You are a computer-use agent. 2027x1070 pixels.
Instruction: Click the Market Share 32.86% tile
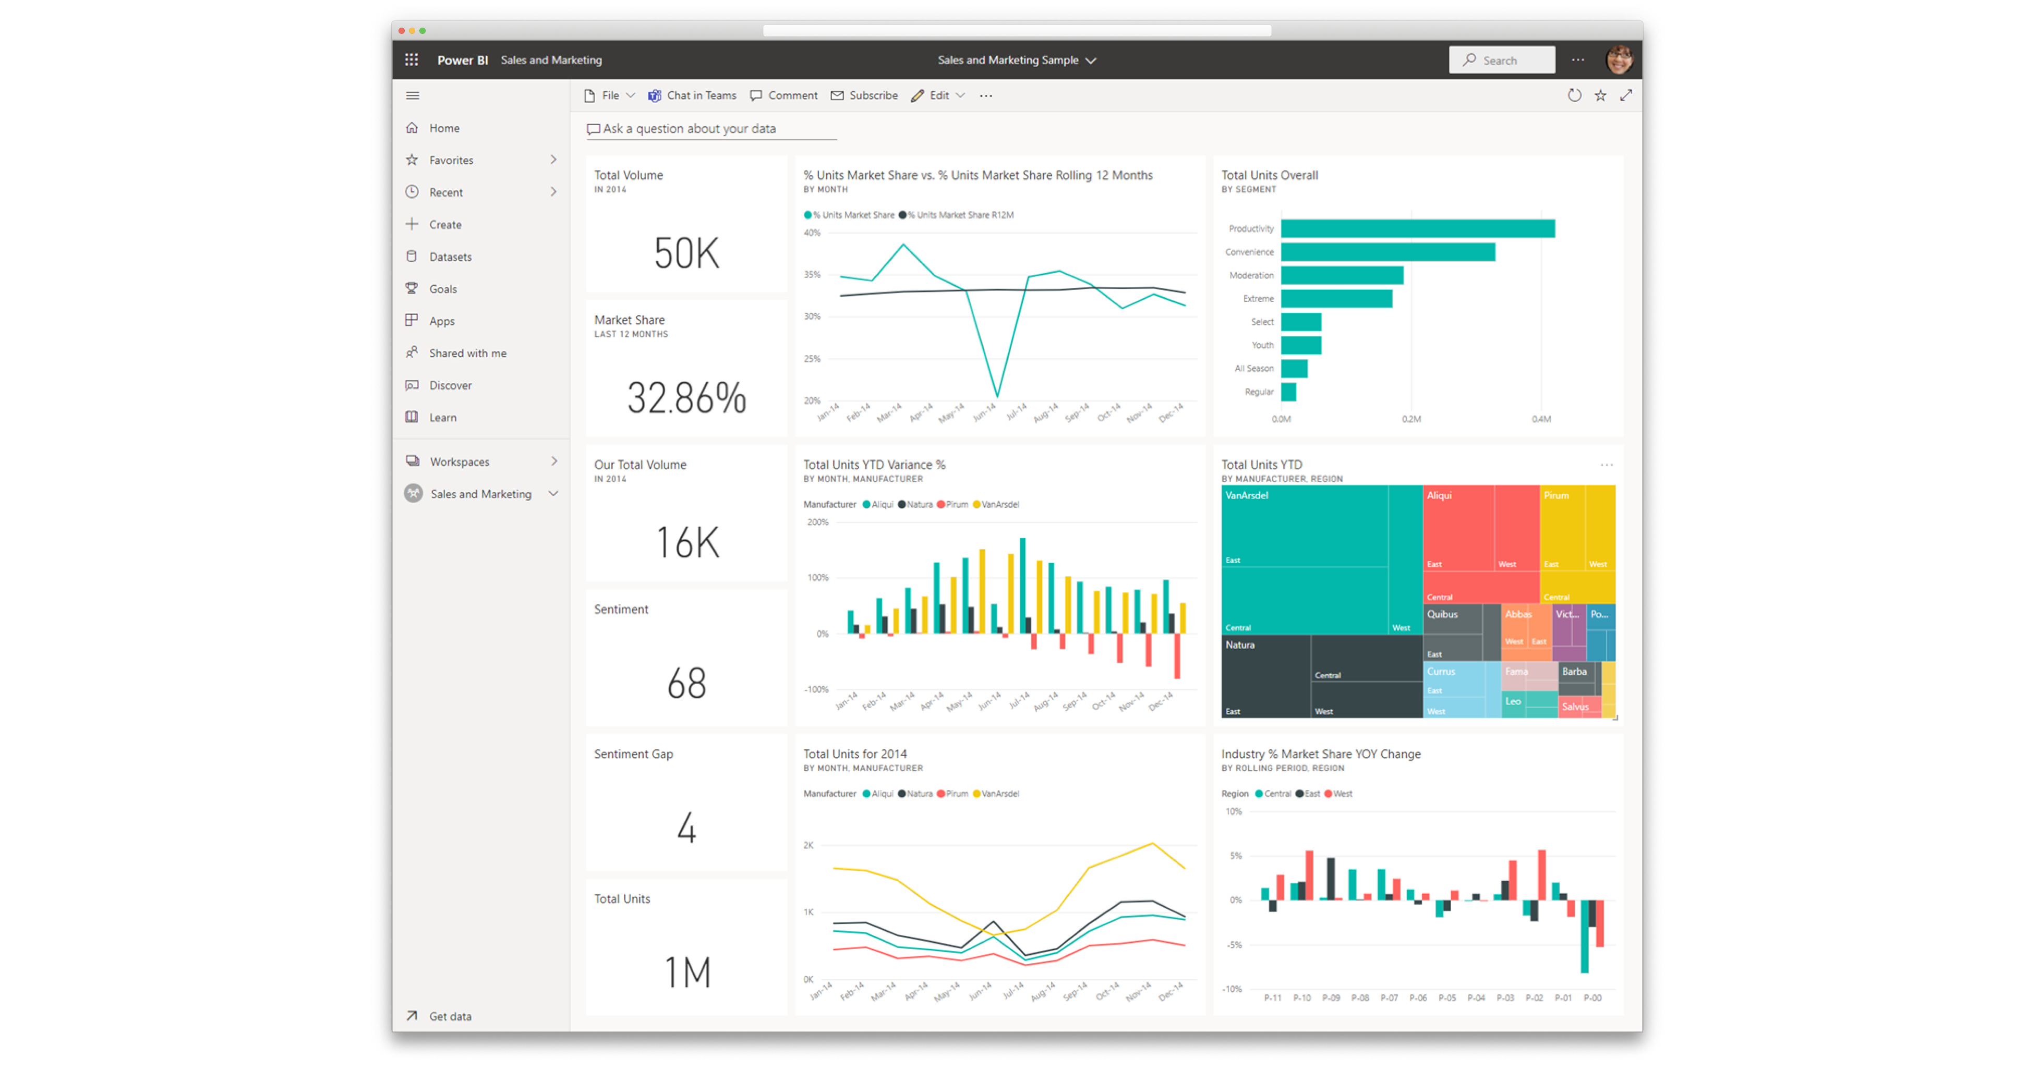pos(686,368)
